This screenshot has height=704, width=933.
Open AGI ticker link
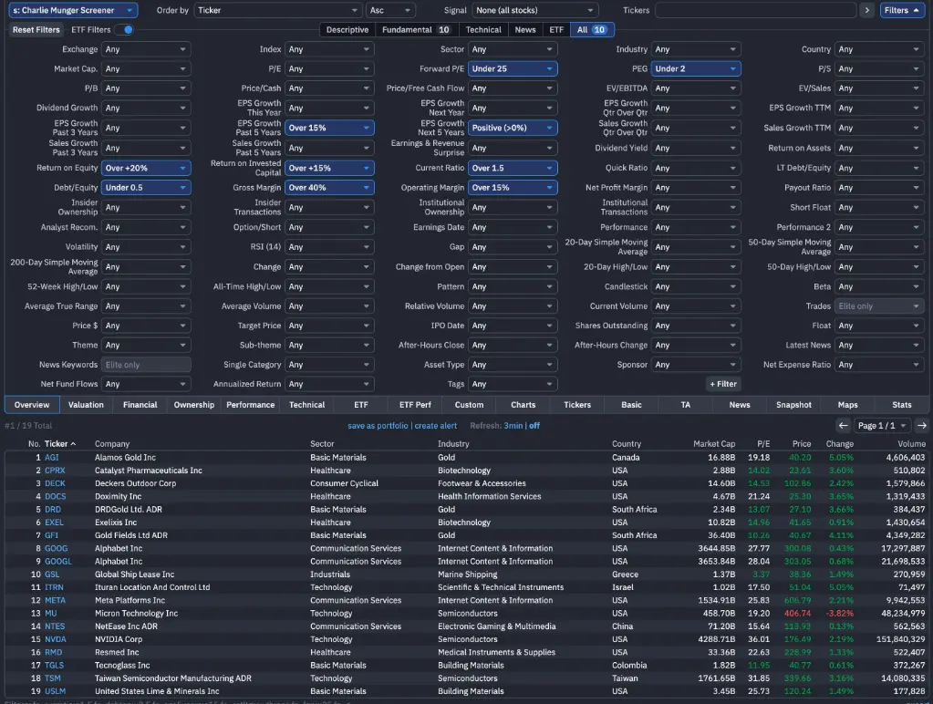pyautogui.click(x=52, y=458)
